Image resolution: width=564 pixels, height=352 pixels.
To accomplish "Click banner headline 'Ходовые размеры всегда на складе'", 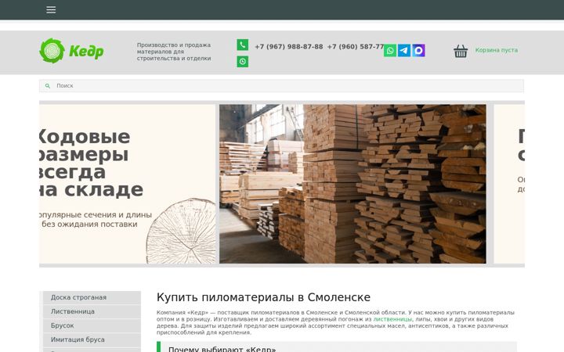I will (x=92, y=163).
